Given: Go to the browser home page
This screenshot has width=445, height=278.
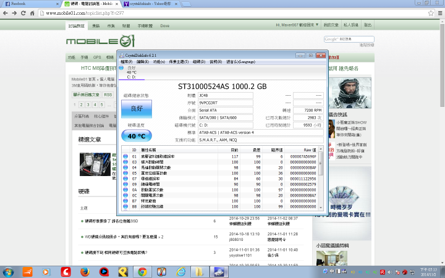Looking at the screenshot, I should pos(32,13).
